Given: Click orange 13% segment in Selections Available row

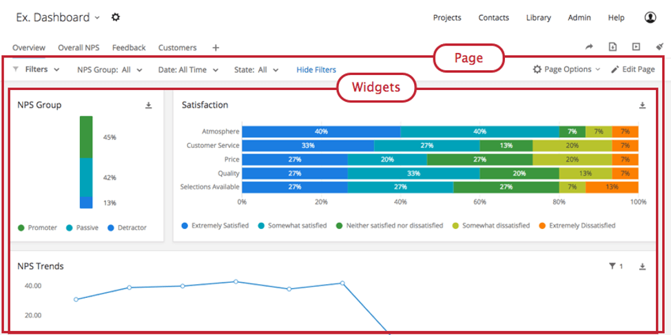Looking at the screenshot, I should (612, 187).
